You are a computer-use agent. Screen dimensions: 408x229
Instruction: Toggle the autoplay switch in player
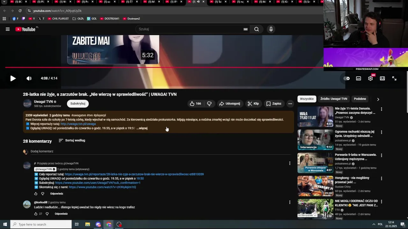click(347, 78)
